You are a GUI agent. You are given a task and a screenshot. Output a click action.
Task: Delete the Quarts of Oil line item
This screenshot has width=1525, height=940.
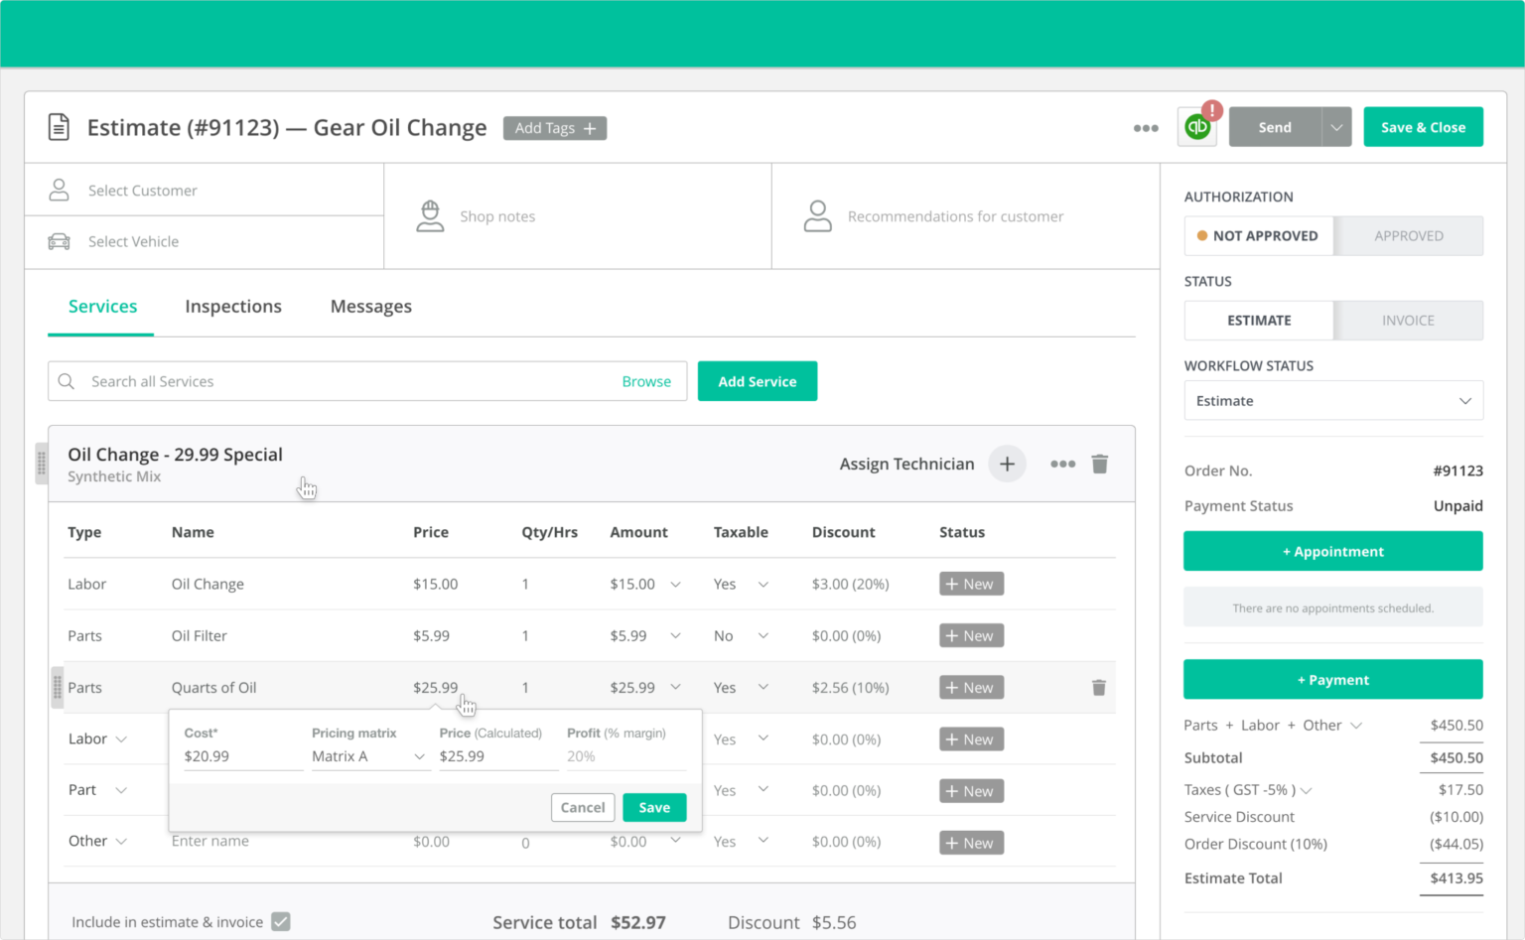pyautogui.click(x=1099, y=688)
